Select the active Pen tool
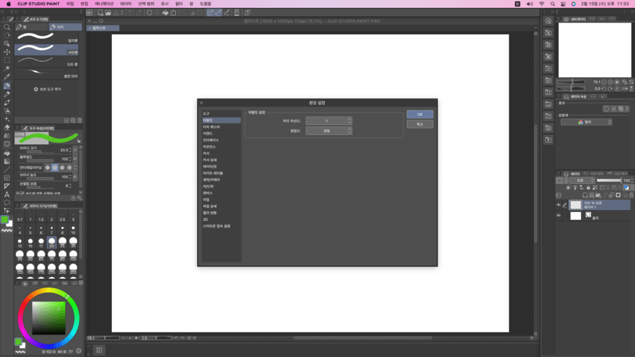The height and width of the screenshot is (357, 635). pyautogui.click(x=7, y=85)
